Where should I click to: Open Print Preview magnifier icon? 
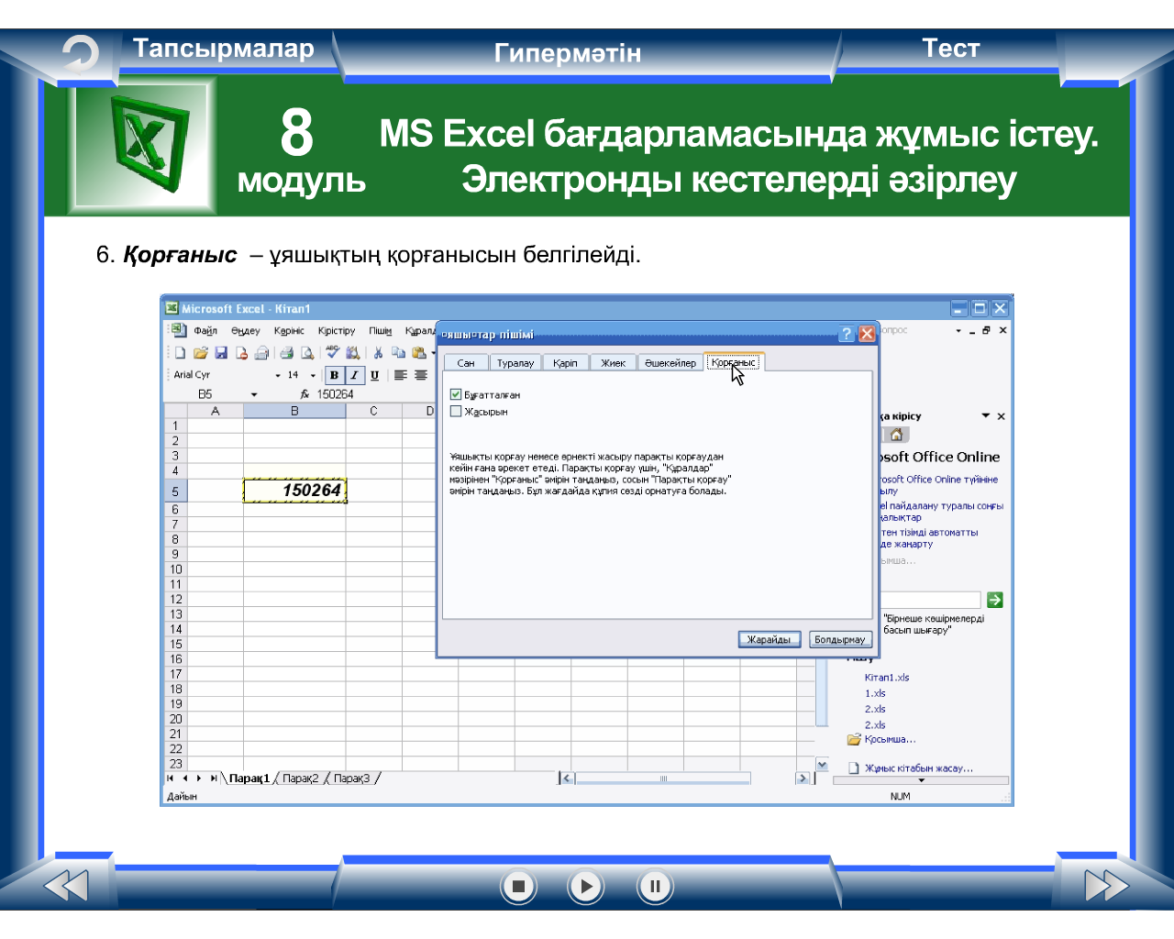point(307,353)
